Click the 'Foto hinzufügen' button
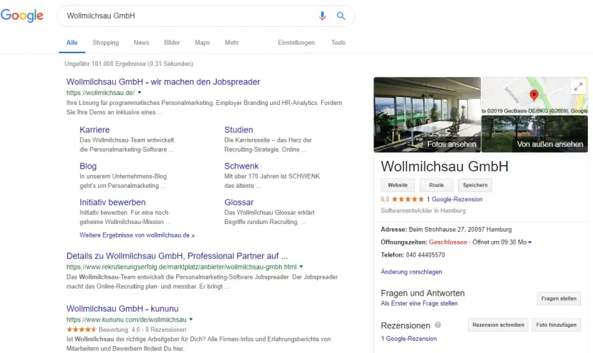593x353 pixels. click(556, 325)
